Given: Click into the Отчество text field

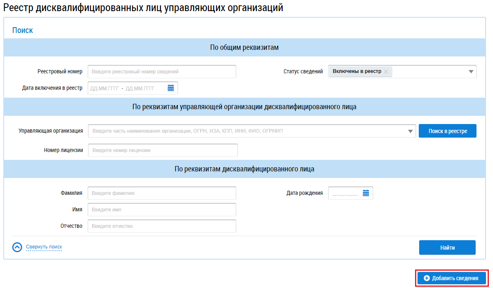Looking at the screenshot, I should pyautogui.click(x=162, y=226).
